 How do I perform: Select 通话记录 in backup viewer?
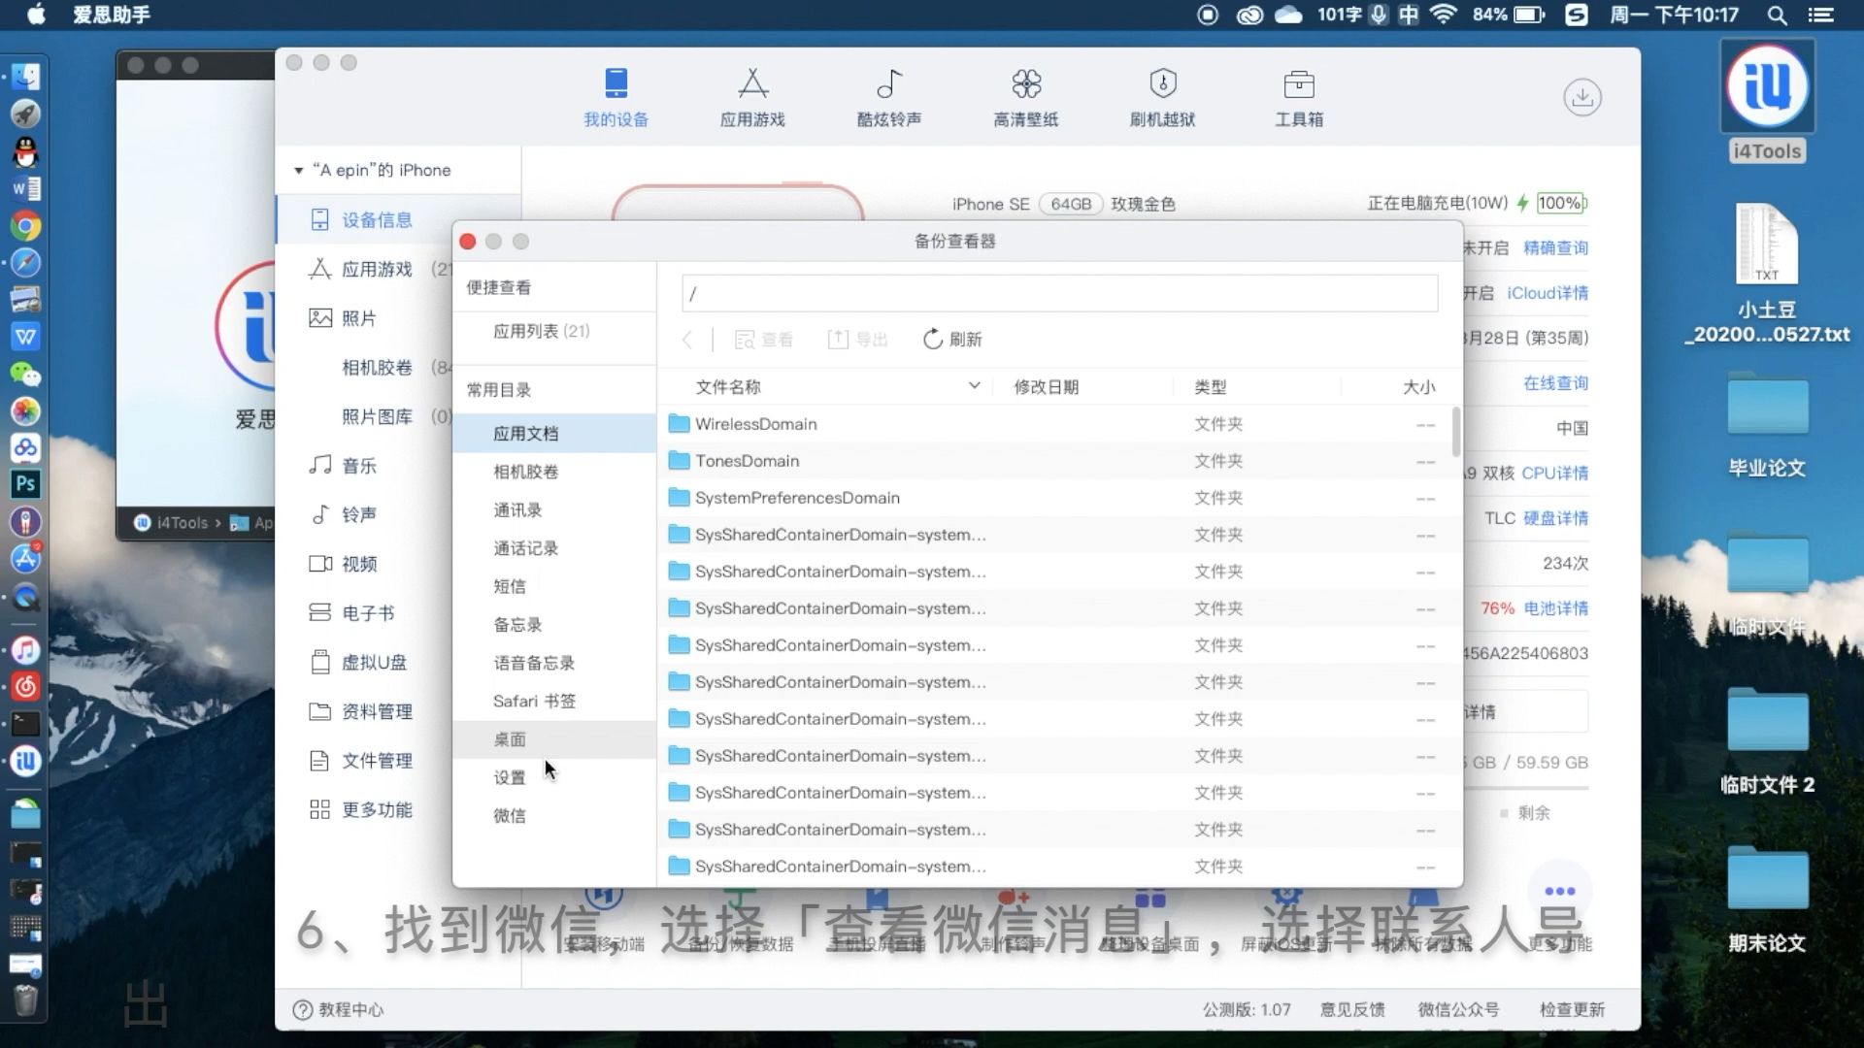tap(526, 548)
